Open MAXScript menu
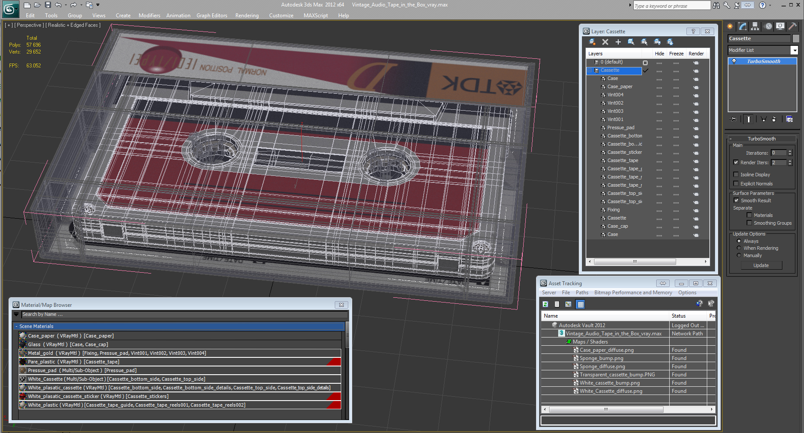Image resolution: width=804 pixels, height=433 pixels. coord(316,16)
